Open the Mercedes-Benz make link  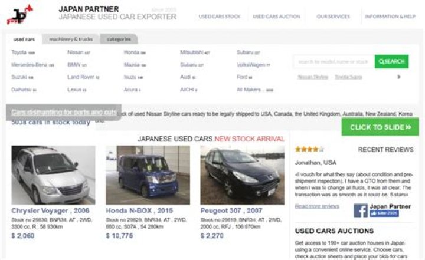pyautogui.click(x=32, y=65)
